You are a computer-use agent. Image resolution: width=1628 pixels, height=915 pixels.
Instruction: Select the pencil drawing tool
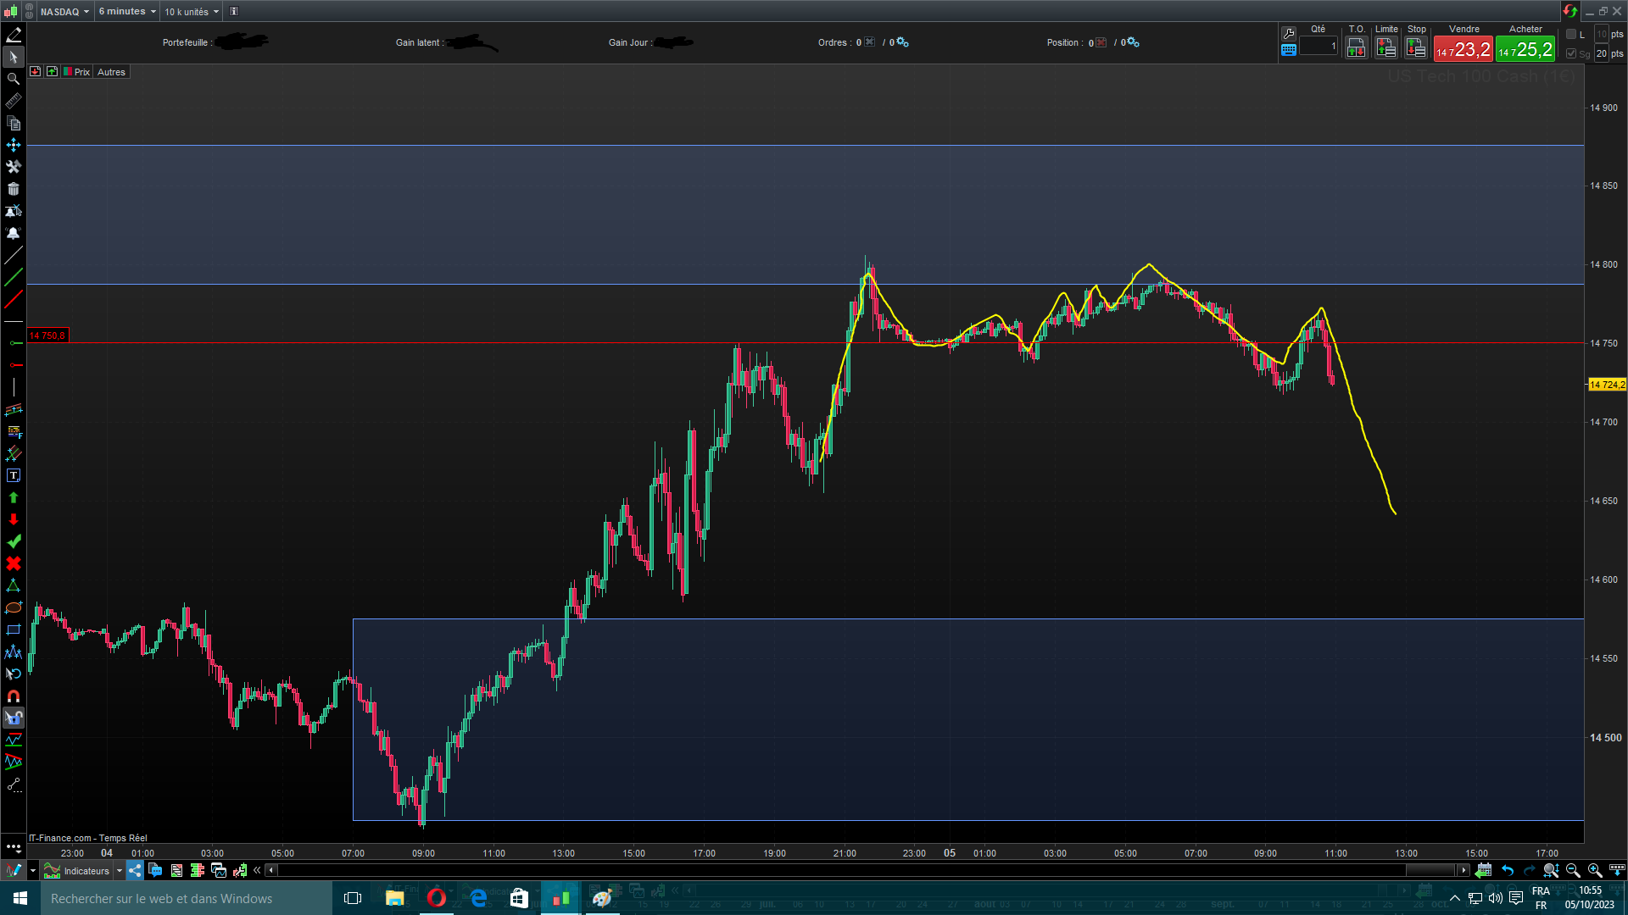[14, 35]
